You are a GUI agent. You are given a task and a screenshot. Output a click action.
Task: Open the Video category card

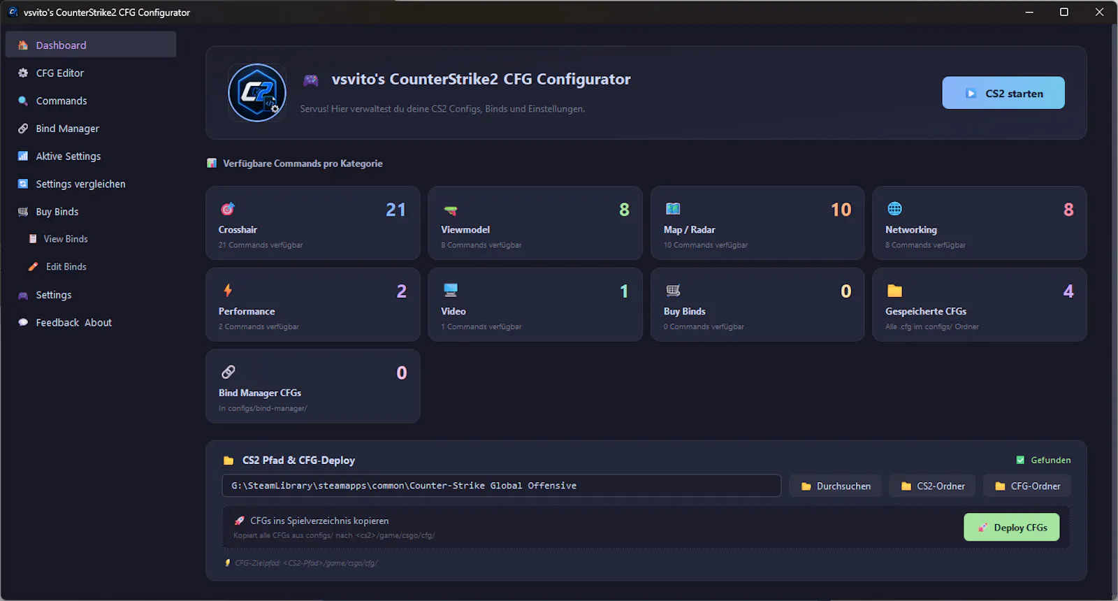535,305
